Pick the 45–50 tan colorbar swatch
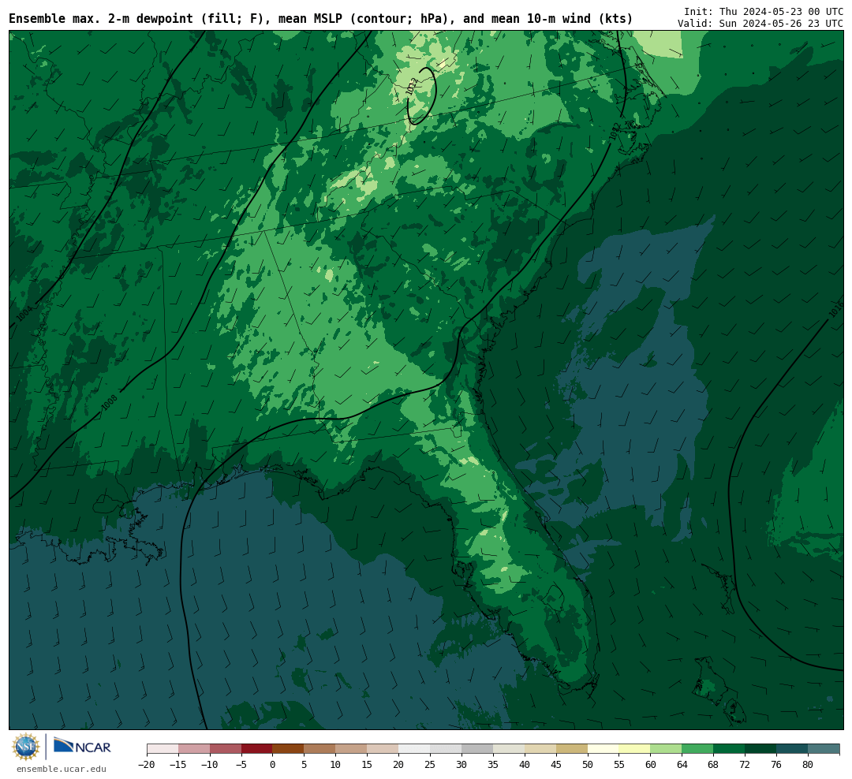The height and width of the screenshot is (779, 852). (x=571, y=749)
